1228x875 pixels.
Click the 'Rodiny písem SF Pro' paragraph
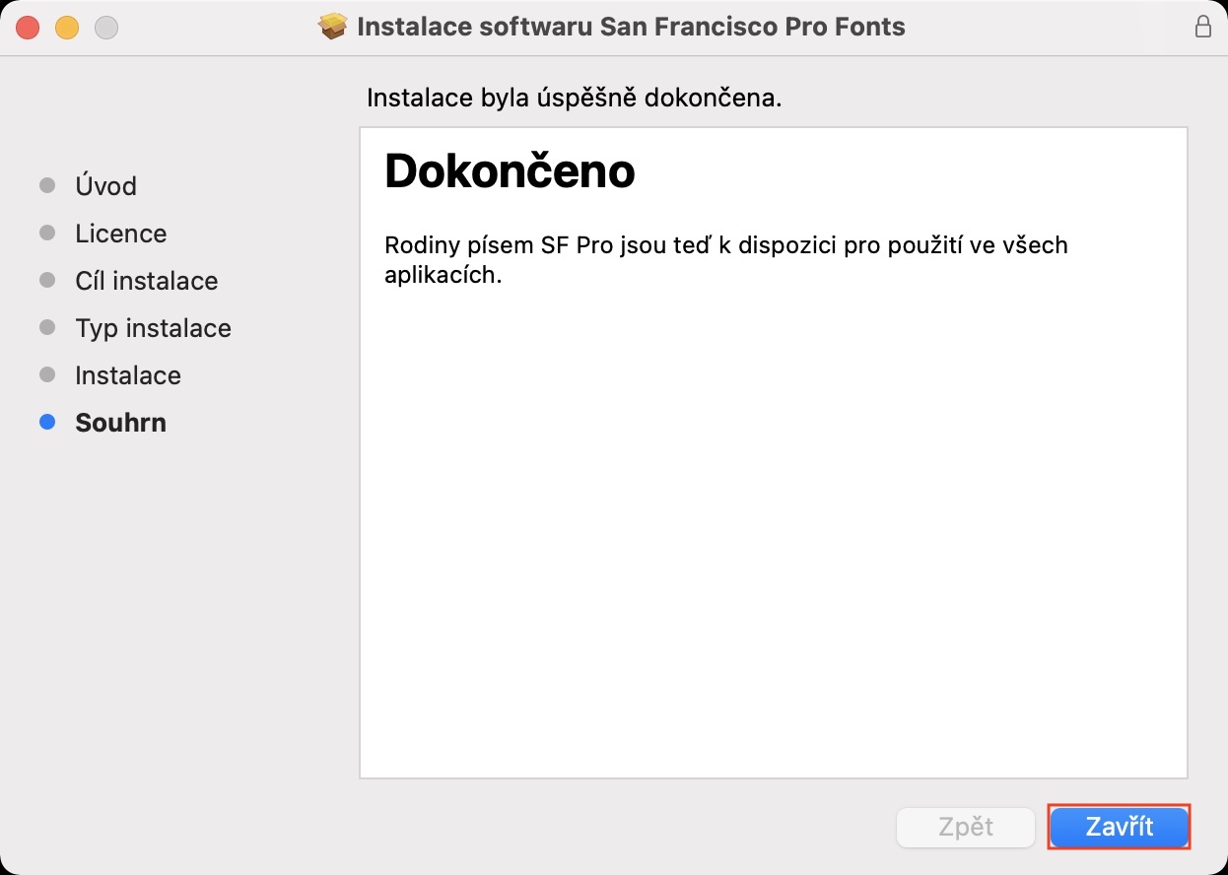tap(725, 259)
